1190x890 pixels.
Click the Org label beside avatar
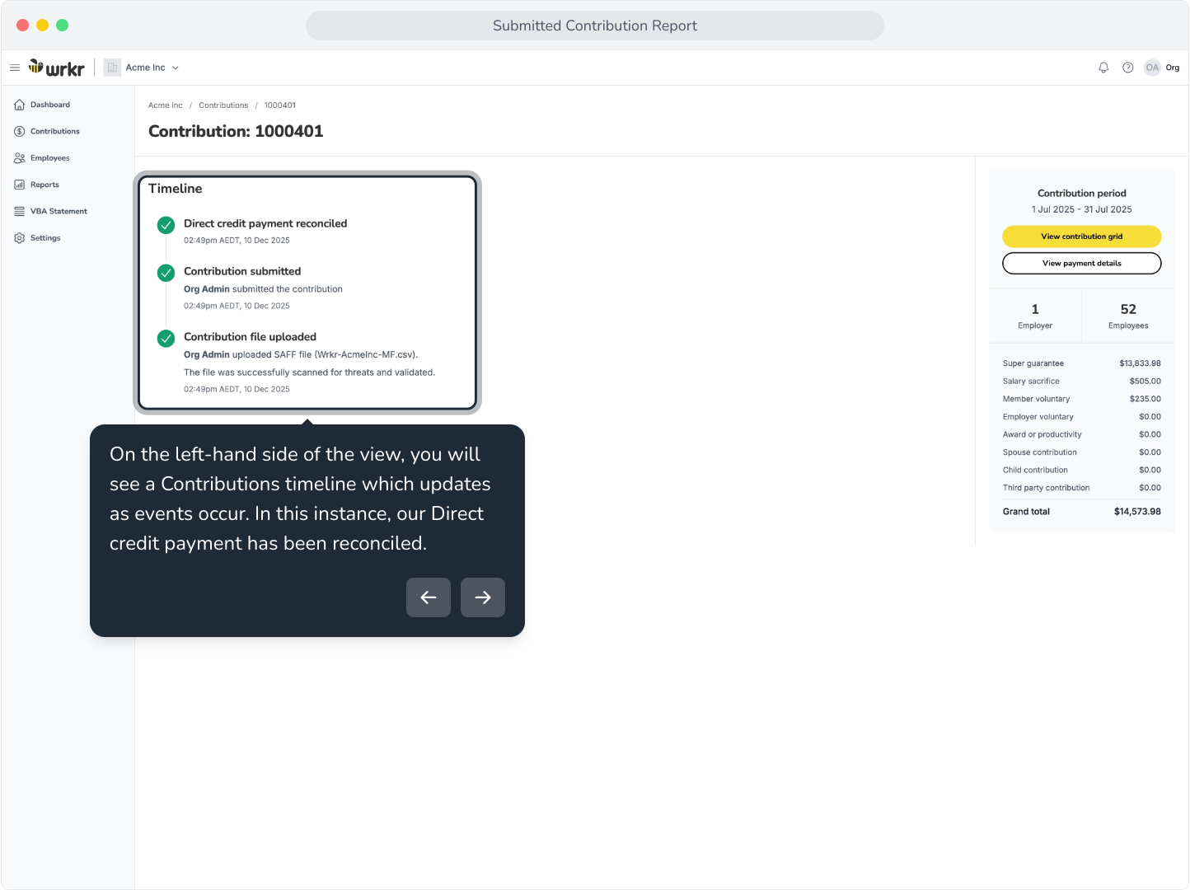coord(1172,68)
